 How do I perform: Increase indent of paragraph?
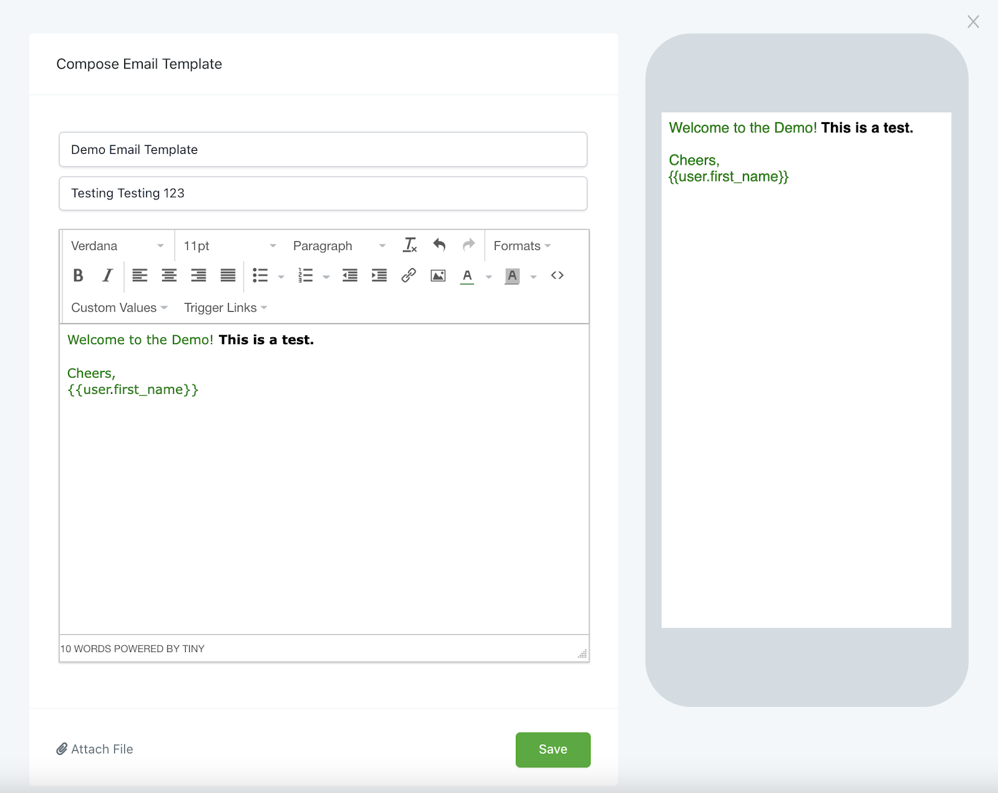(x=379, y=276)
